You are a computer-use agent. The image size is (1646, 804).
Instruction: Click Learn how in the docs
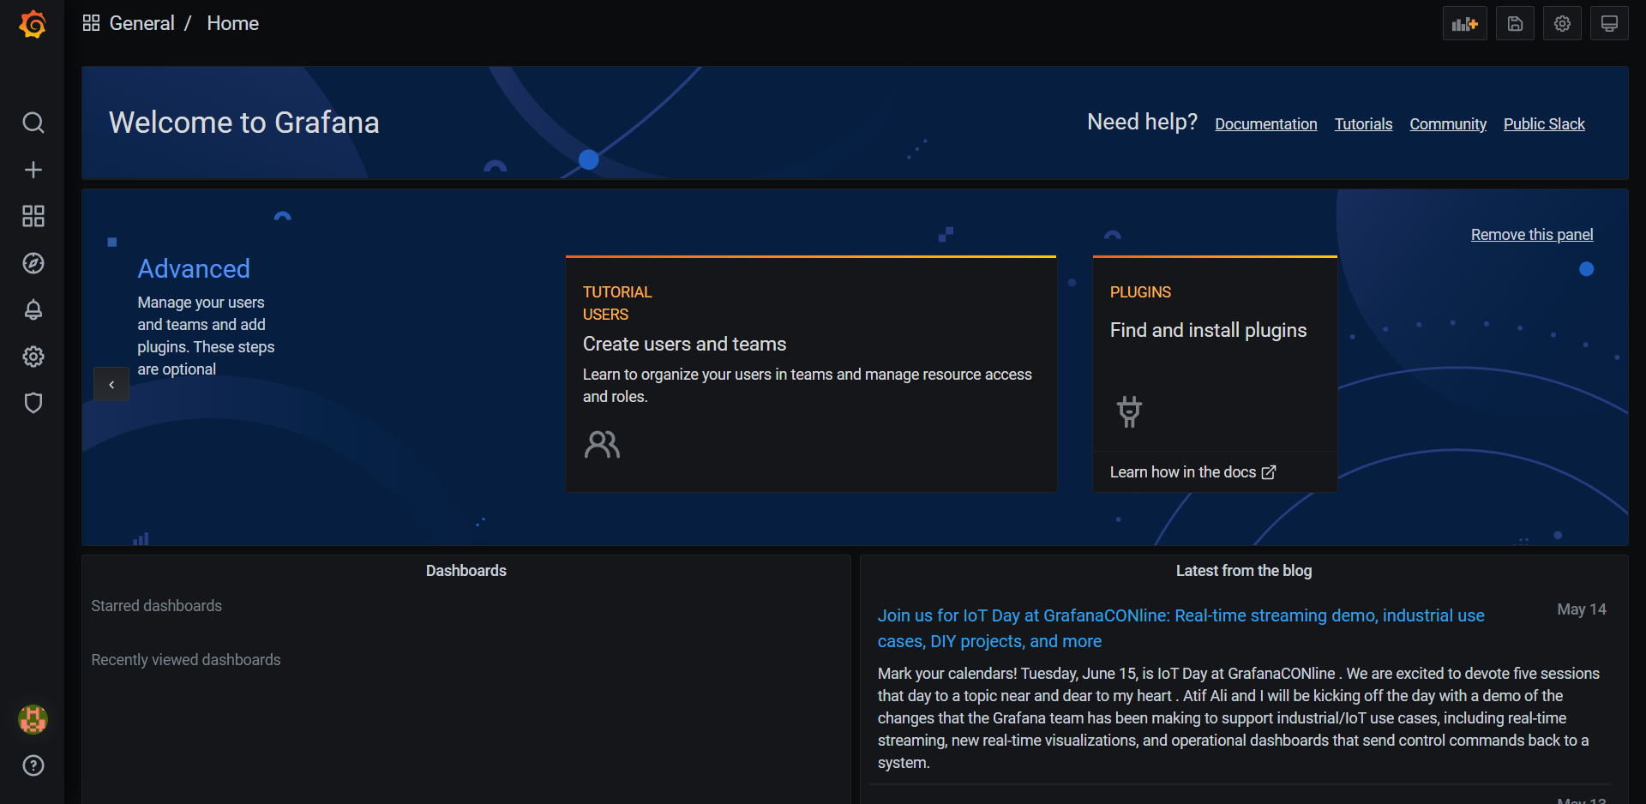[x=1192, y=472]
